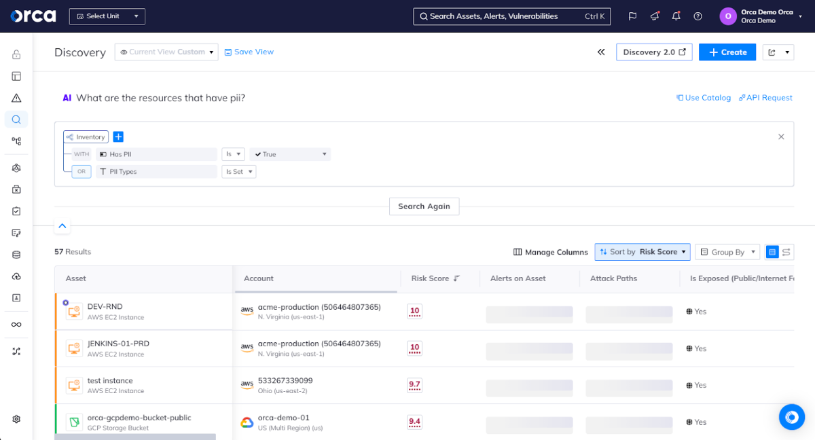
Task: Open the cloud upload icon in sidebar
Action: click(16, 276)
